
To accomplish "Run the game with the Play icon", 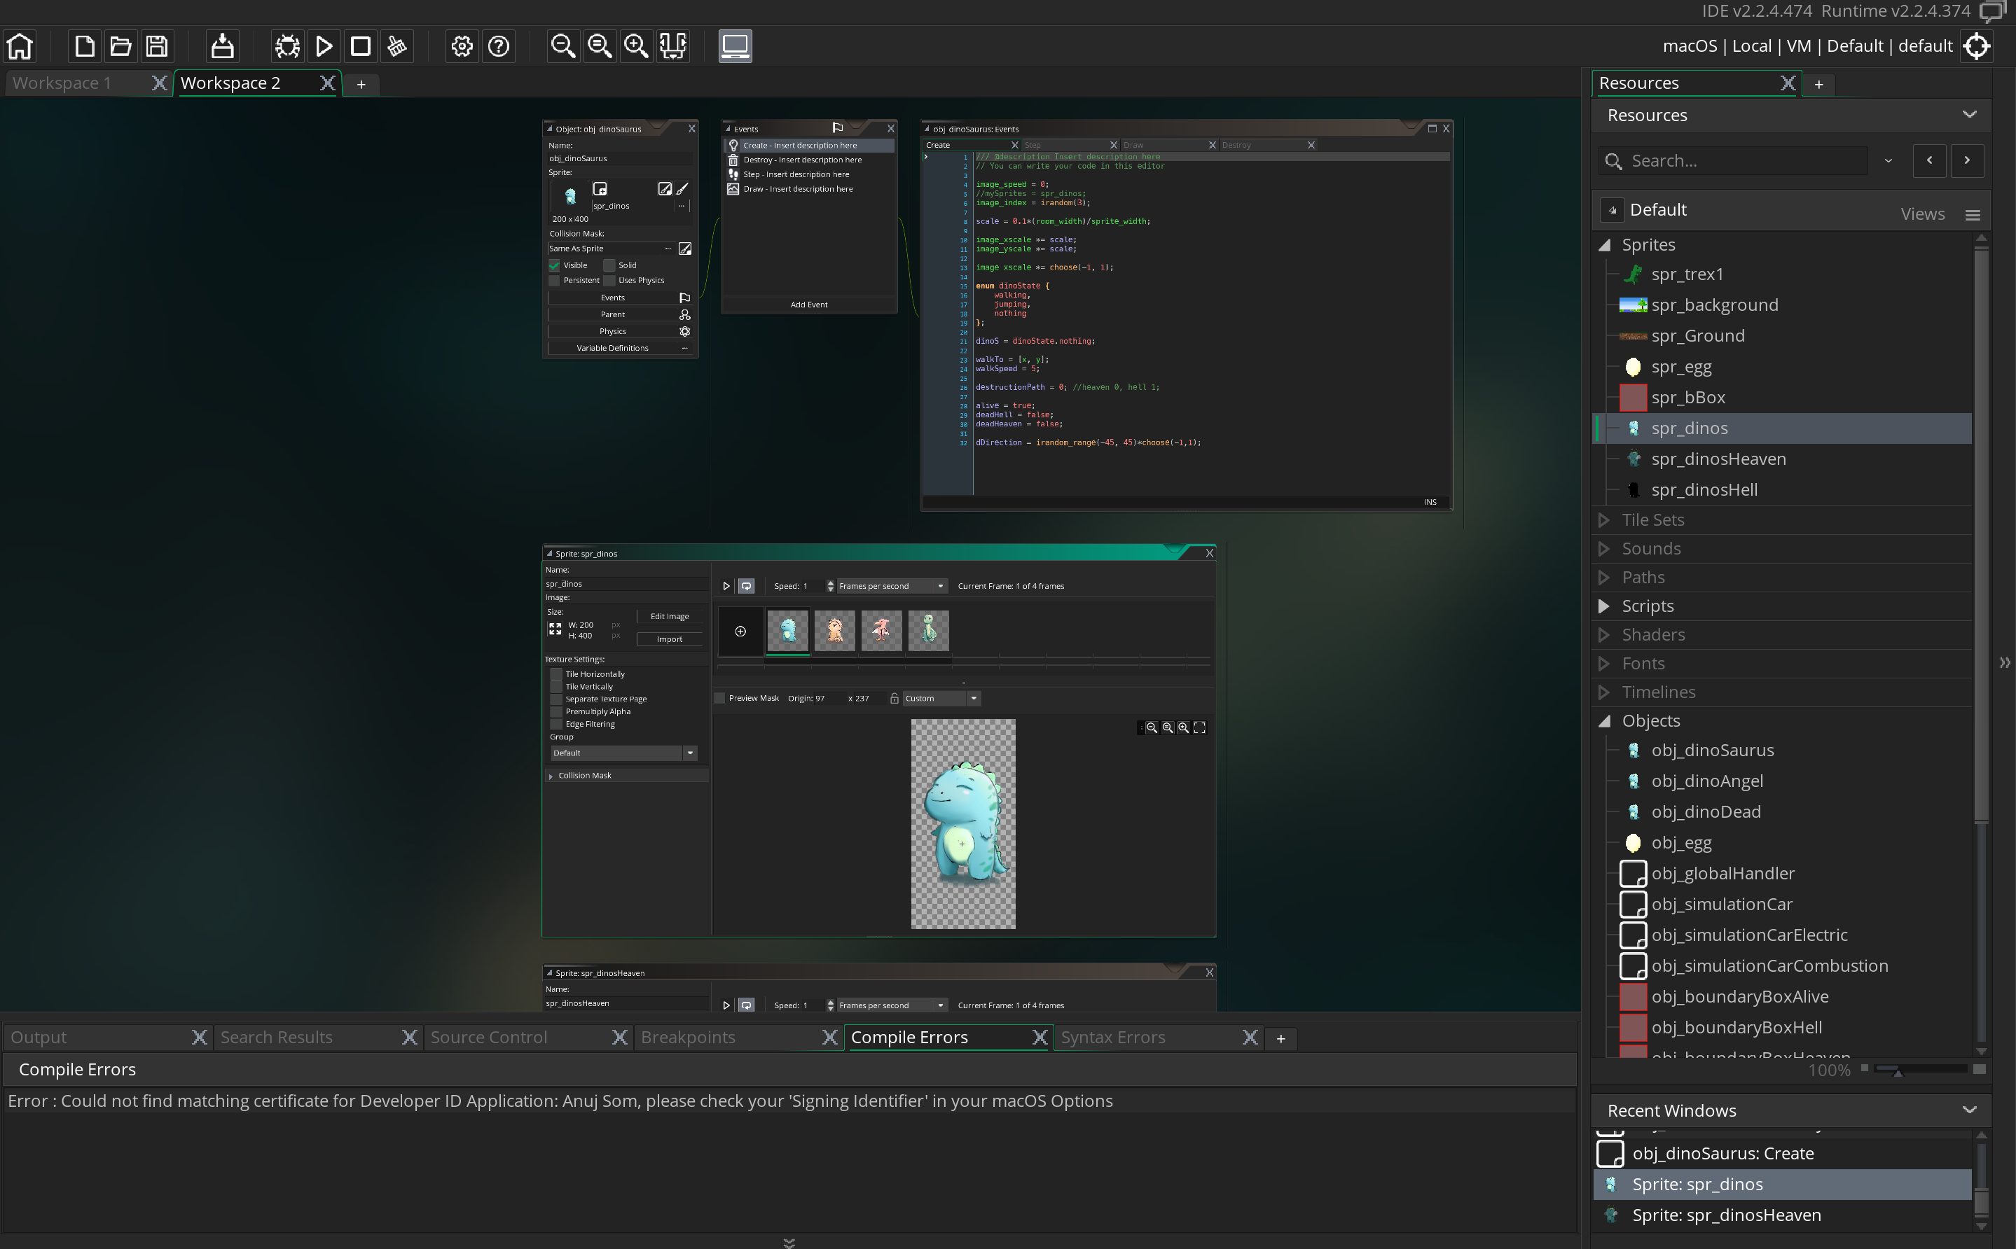I will 324,46.
